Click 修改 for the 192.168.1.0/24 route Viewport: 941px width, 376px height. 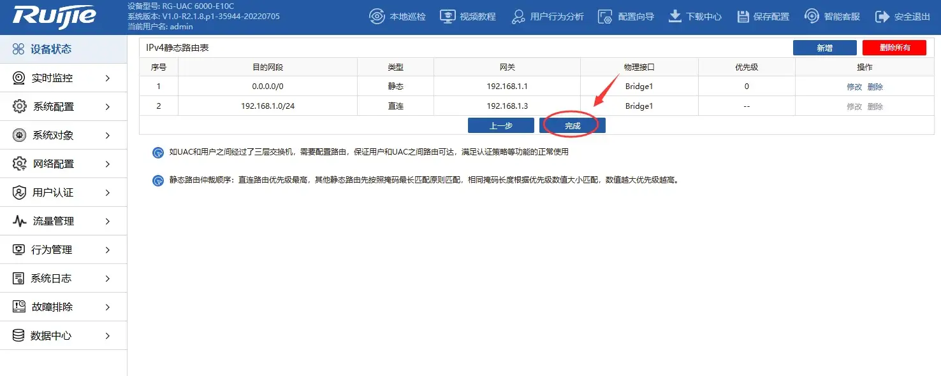(854, 106)
